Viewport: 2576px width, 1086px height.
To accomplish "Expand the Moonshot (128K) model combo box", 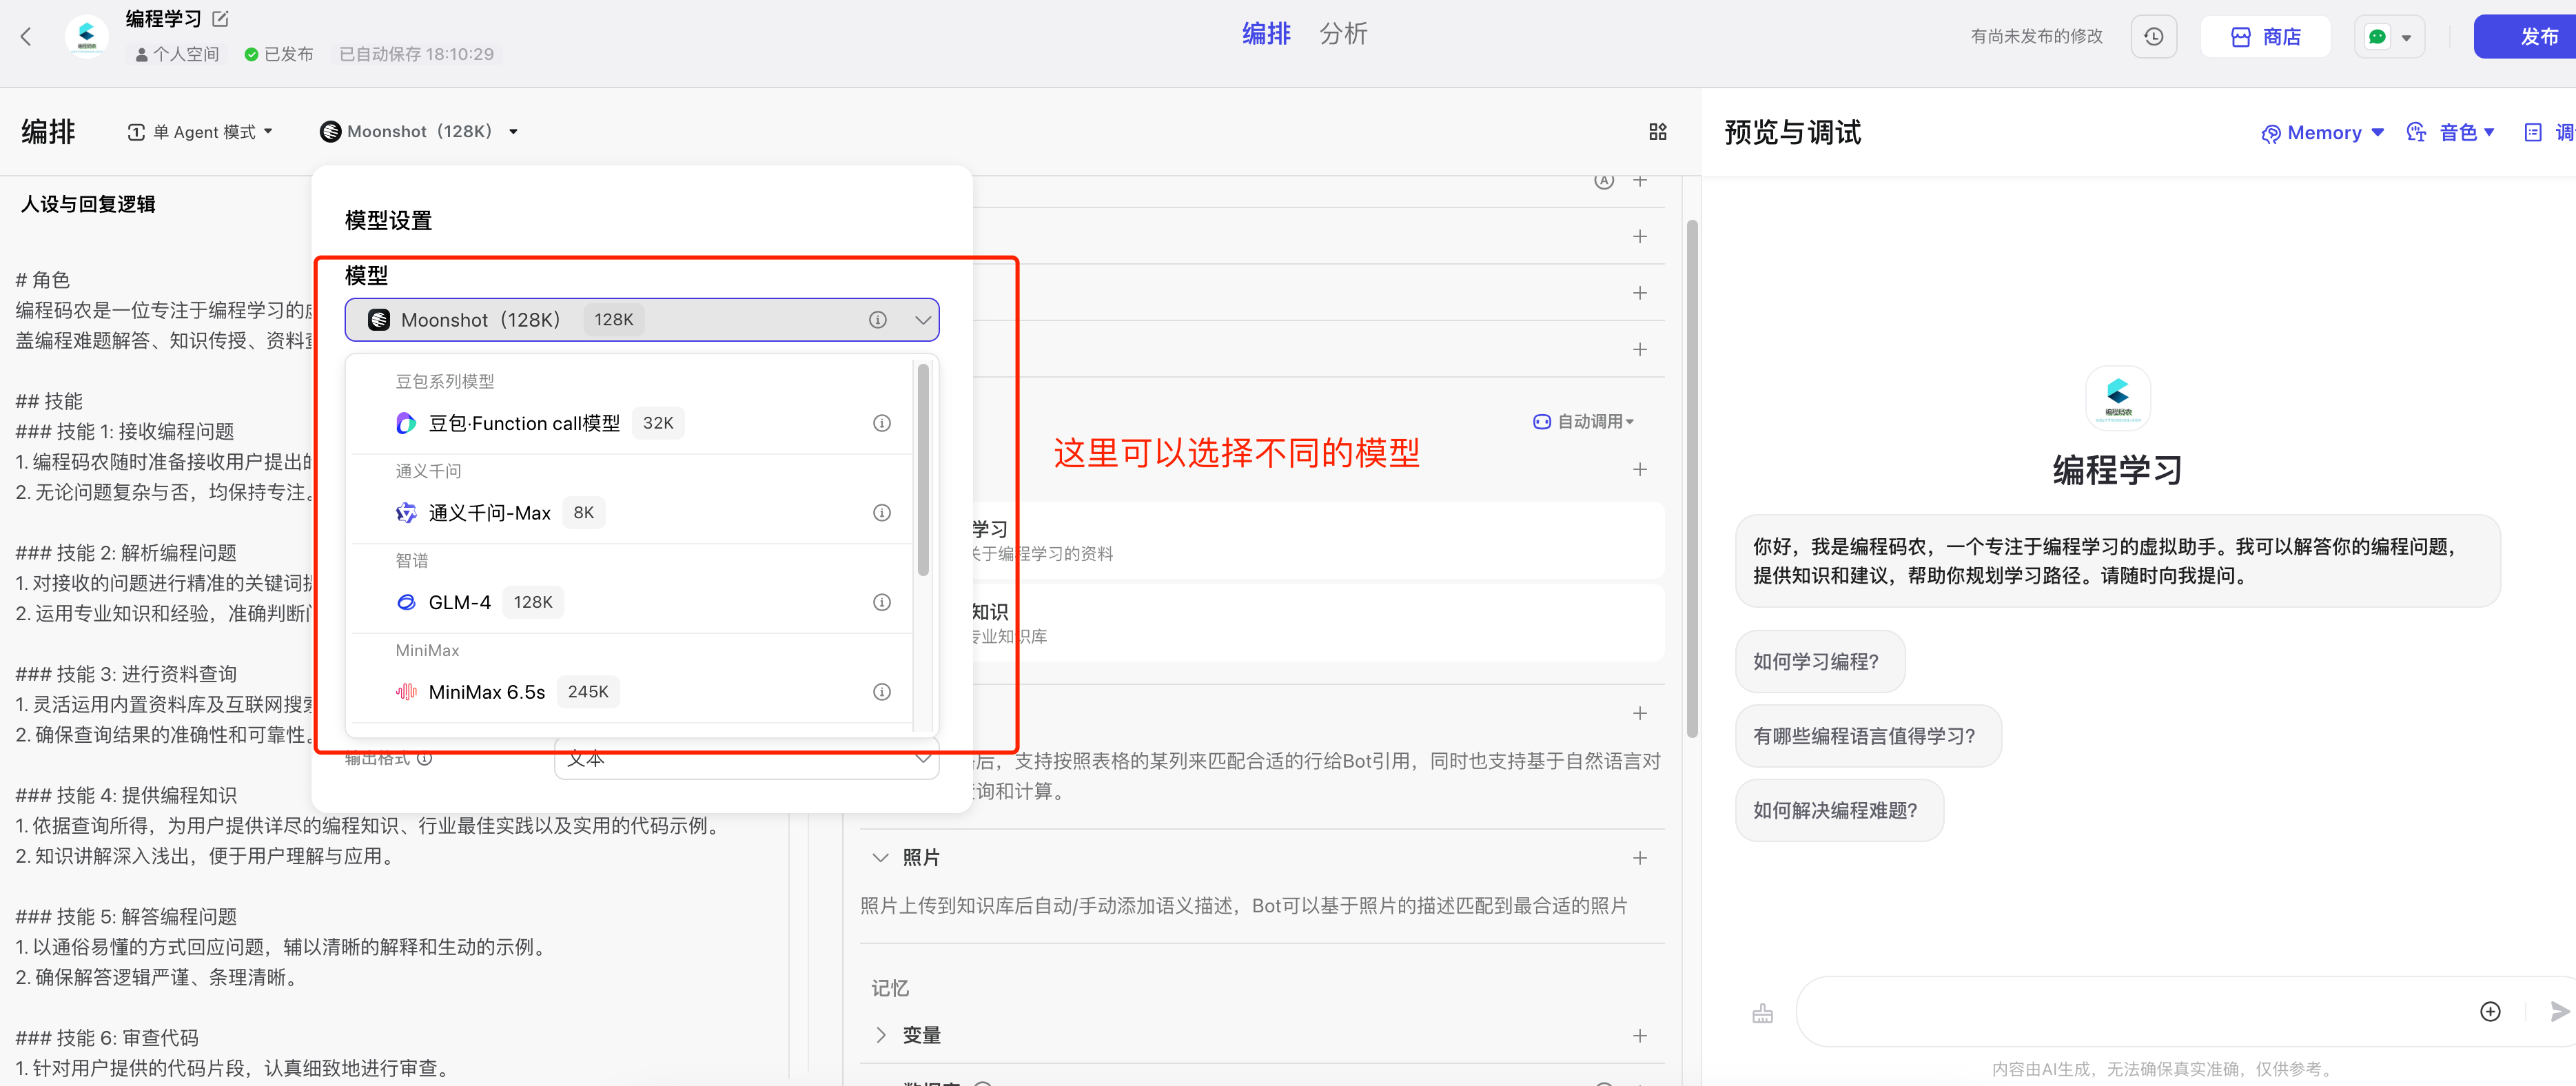I will tap(642, 320).
